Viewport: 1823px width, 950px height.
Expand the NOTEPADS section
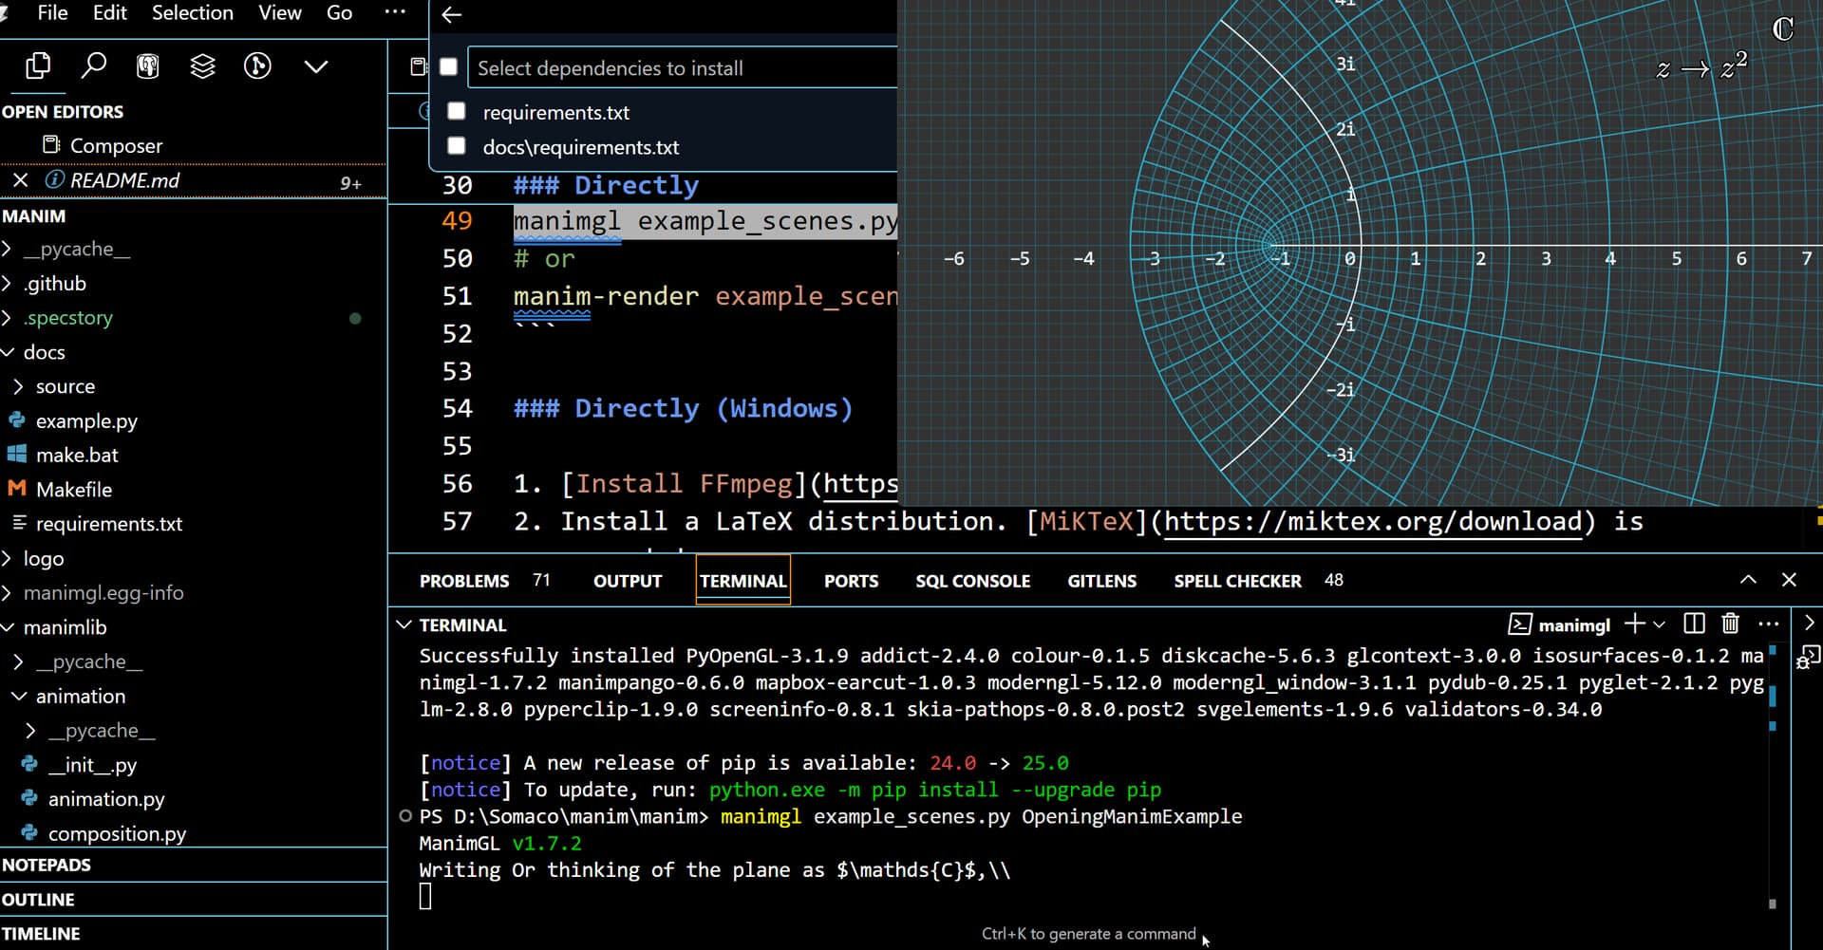pos(194,865)
